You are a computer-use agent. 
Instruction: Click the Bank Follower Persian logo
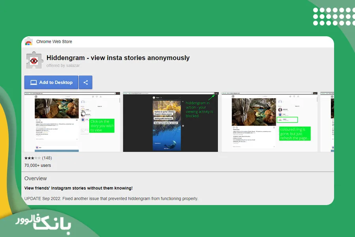(x=43, y=224)
